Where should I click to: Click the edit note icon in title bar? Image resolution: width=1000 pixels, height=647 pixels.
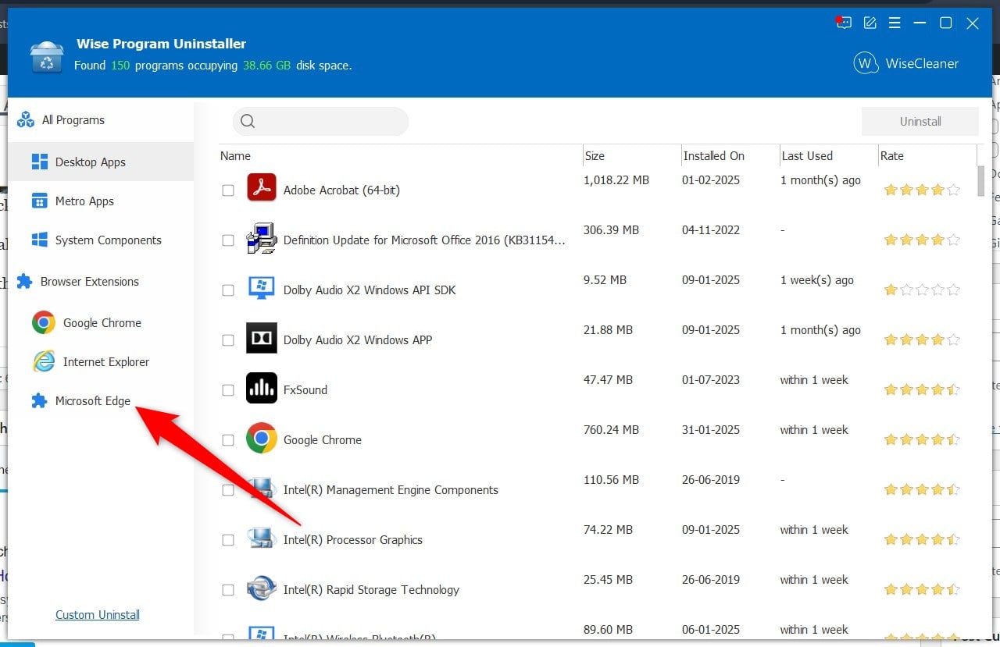tap(870, 23)
